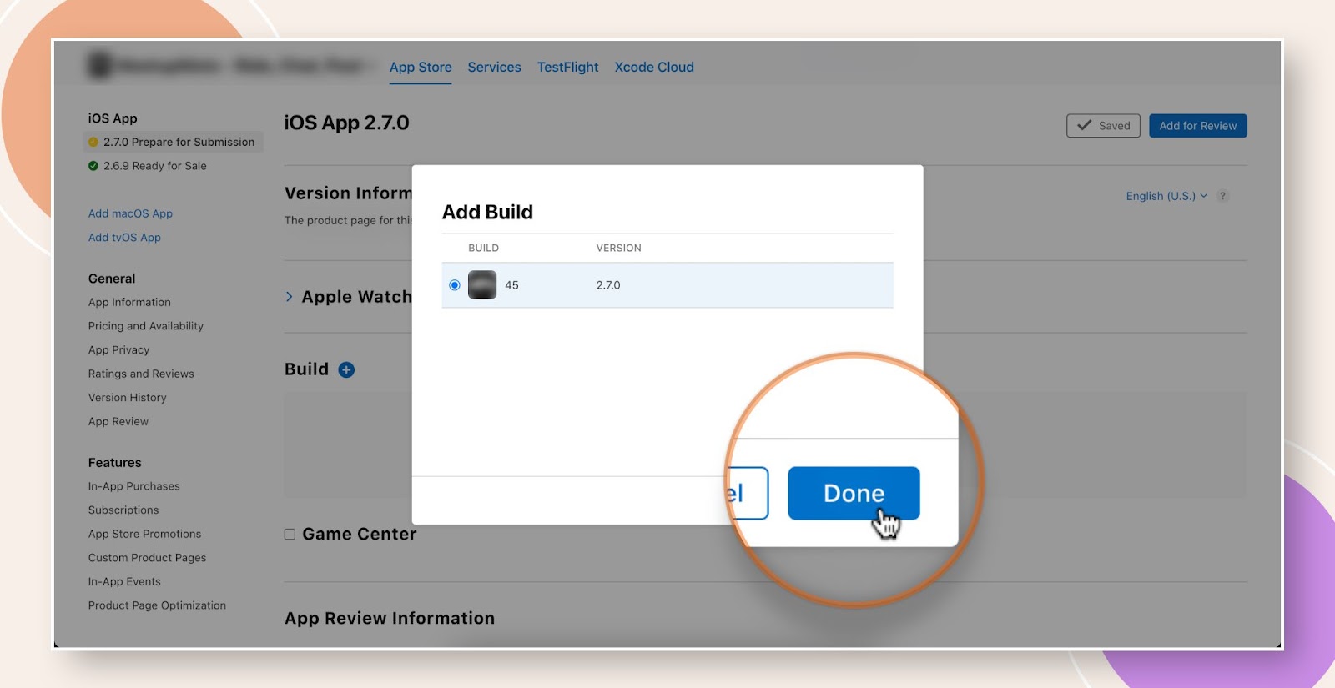This screenshot has width=1335, height=688.
Task: Click the App Review Information heading
Action: (390, 618)
